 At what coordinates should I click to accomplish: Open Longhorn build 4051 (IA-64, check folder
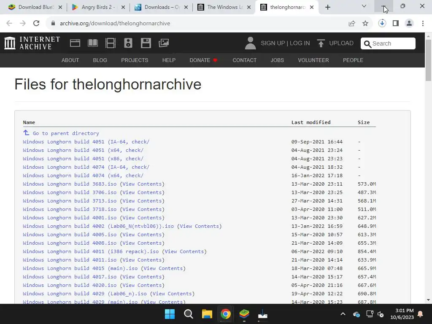(86, 142)
